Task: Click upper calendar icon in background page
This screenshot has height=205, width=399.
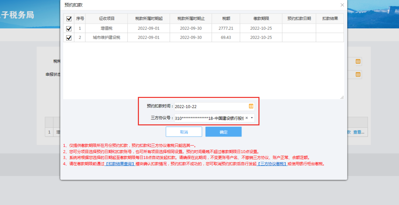Action: pos(358,61)
